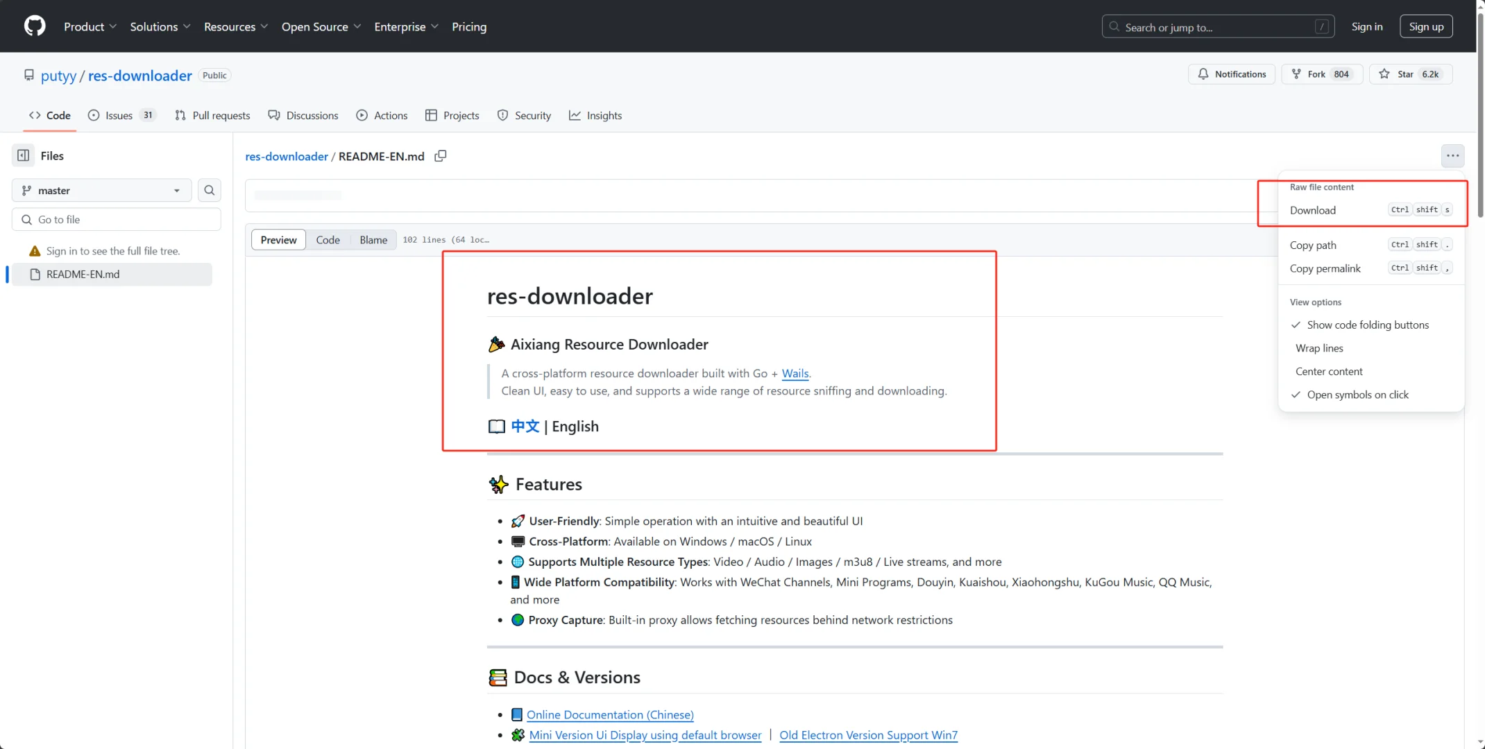Viewport: 1485px width, 749px height.
Task: Click the Notifications bell button
Action: (1231, 74)
